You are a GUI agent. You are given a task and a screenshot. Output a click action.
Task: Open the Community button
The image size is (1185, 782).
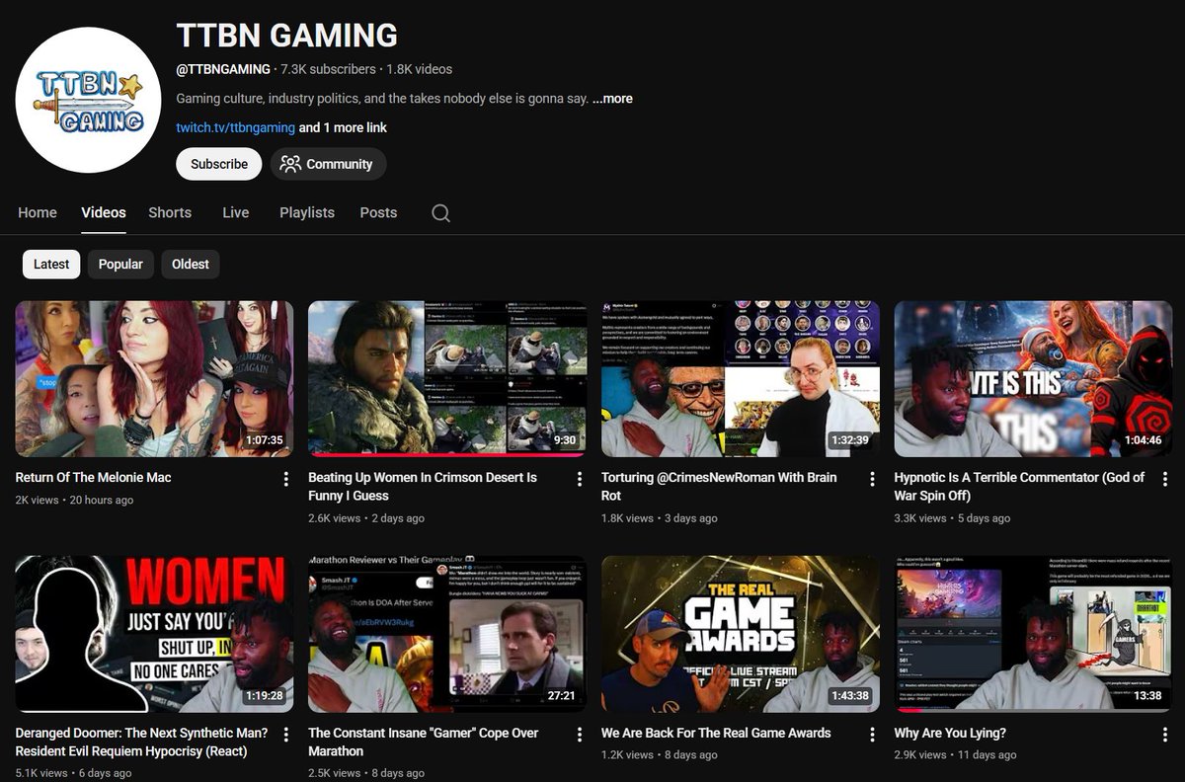tap(328, 164)
